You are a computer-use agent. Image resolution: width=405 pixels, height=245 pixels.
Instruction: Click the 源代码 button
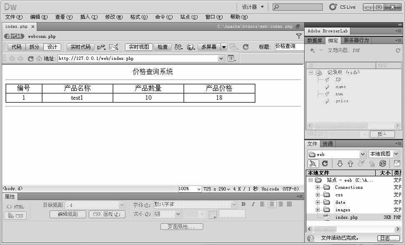14,36
